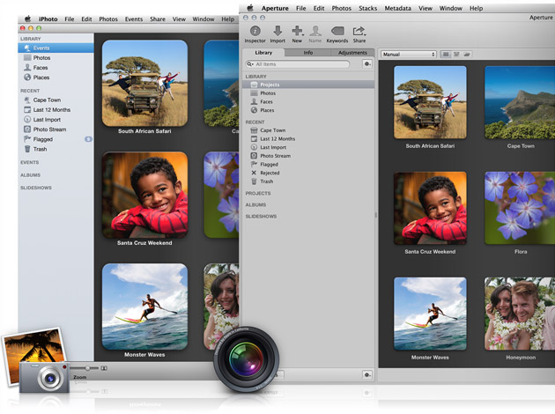
Task: Select Projects in Aperture library
Action: point(308,85)
